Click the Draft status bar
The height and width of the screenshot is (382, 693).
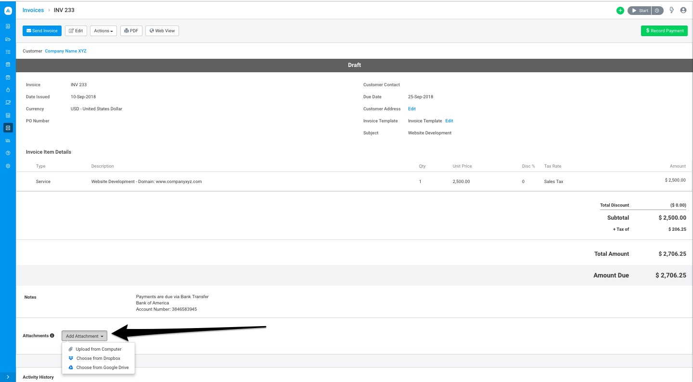(354, 65)
